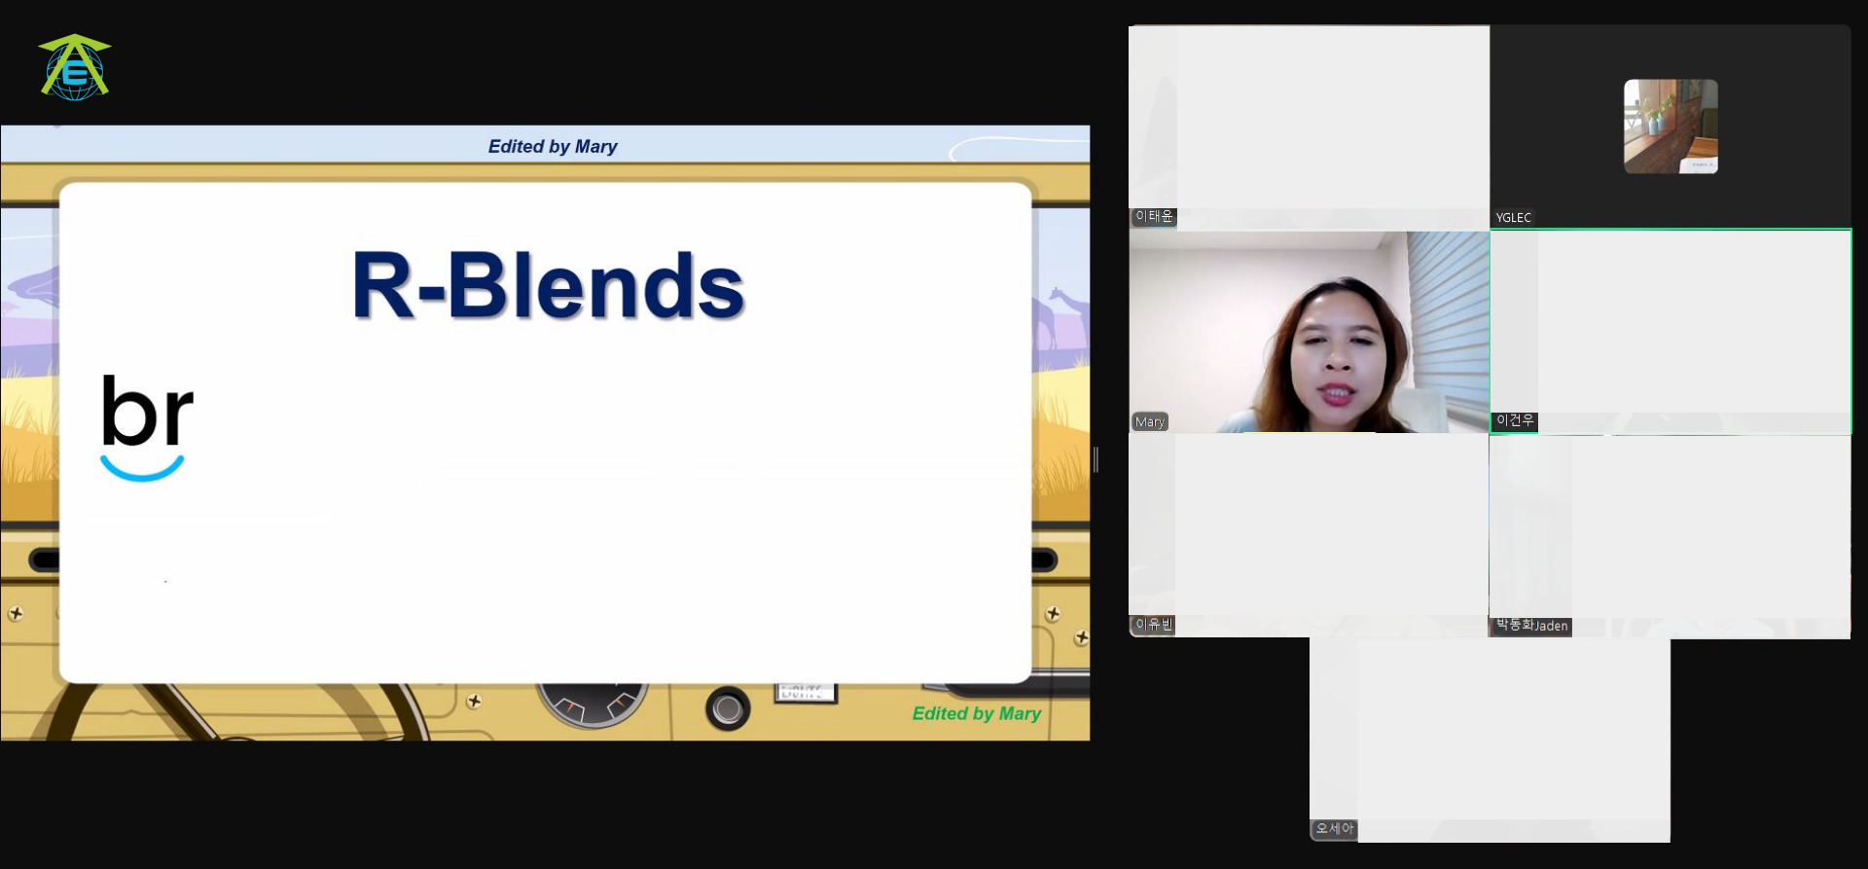This screenshot has width=1868, height=869.
Task: Select the 이건우 participant tile
Action: click(x=1670, y=331)
